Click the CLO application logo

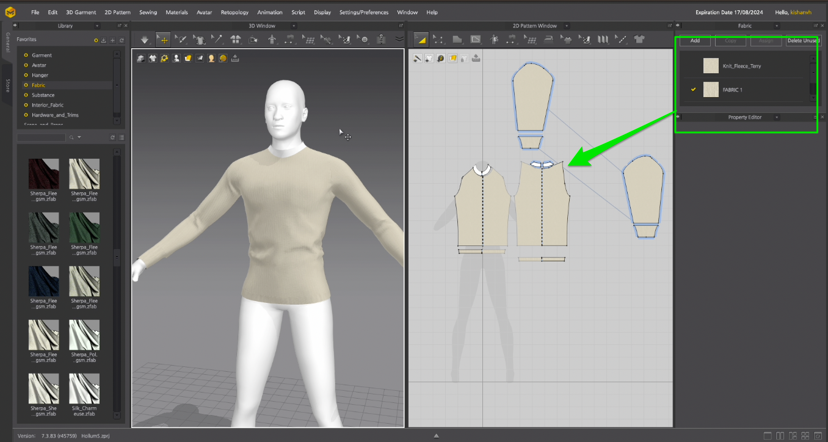point(10,12)
